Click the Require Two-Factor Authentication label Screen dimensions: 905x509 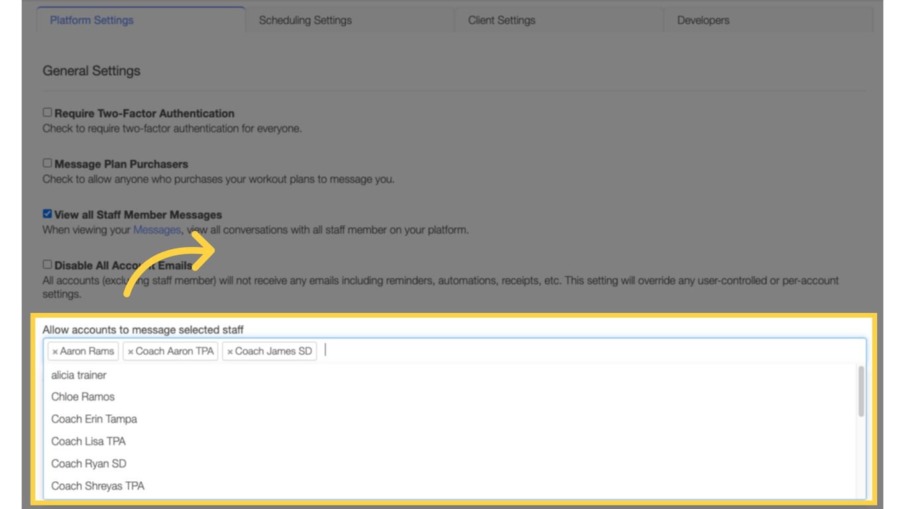[x=144, y=113]
